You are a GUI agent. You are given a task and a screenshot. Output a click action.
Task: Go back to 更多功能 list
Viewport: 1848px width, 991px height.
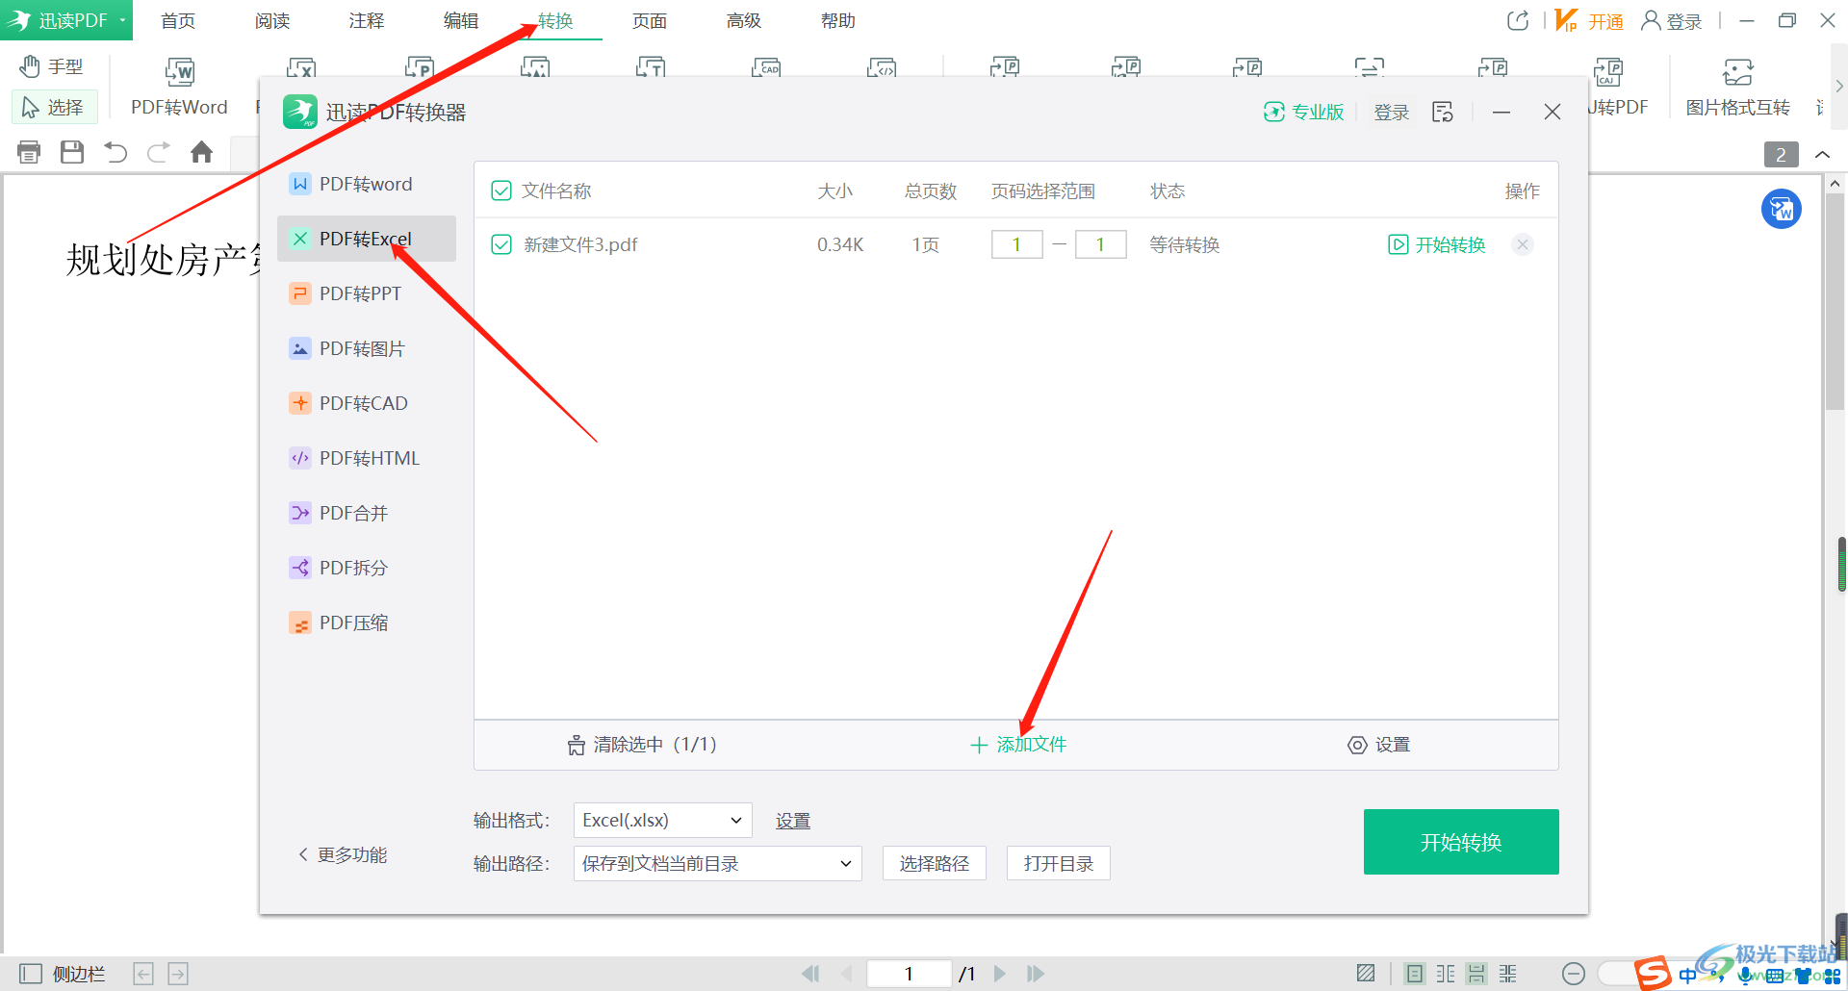point(343,854)
